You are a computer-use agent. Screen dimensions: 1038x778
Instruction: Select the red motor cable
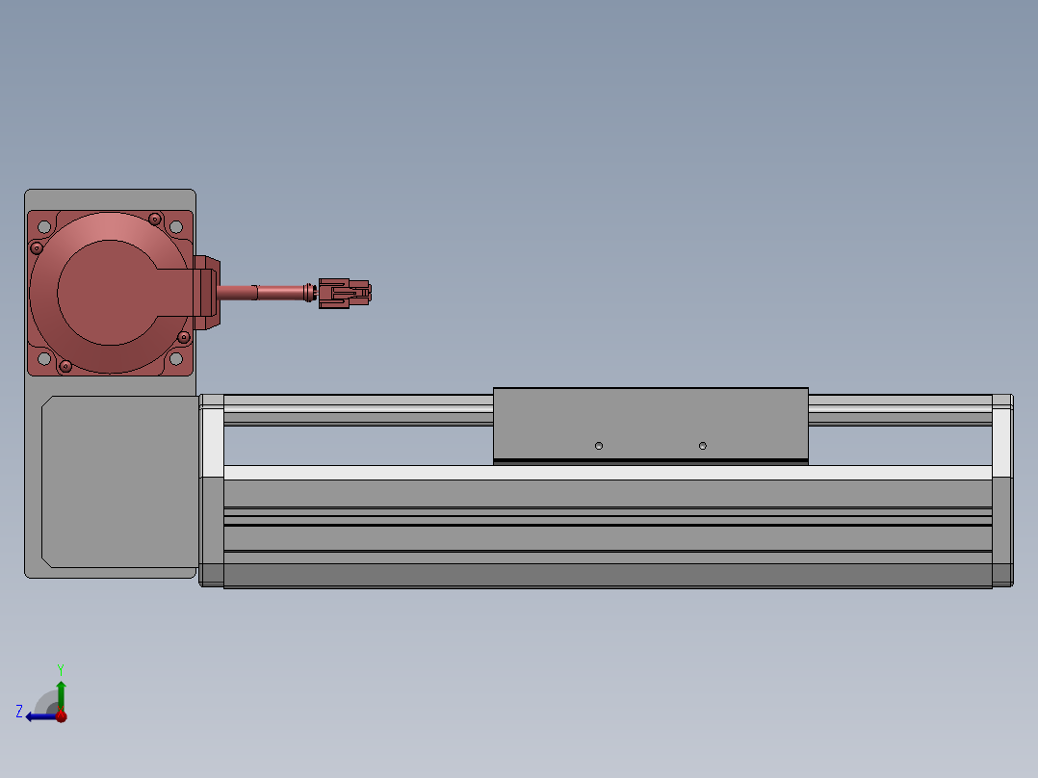pos(265,292)
